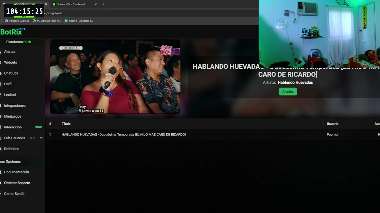The image size is (380, 213).
Task: Click the FC Ultimate Team bookmark globe icon
Action: (34, 21)
